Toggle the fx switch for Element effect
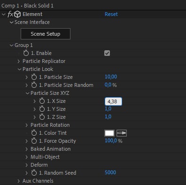This screenshot has width=186, height=185. [x=10, y=14]
